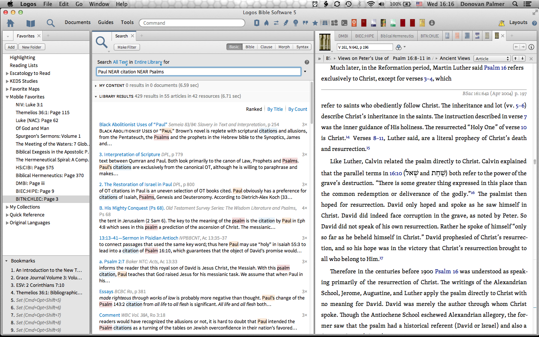Switch search type to Clause
539x337 pixels.
[x=267, y=47]
